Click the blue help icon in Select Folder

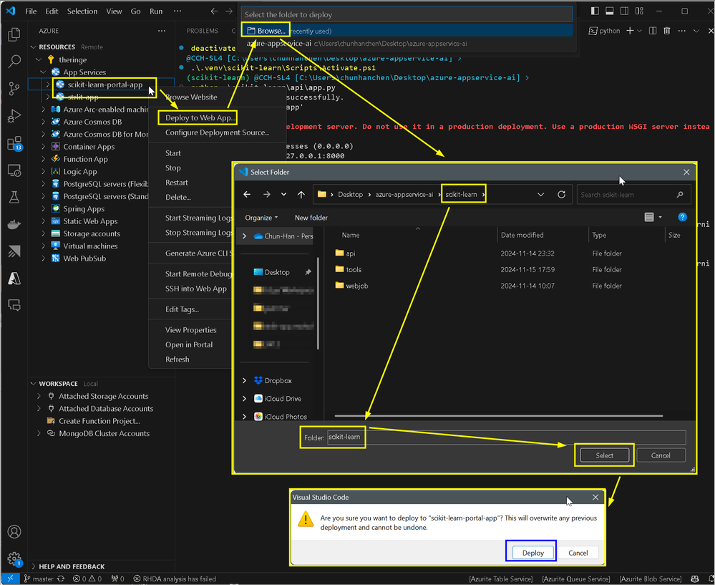click(x=682, y=217)
